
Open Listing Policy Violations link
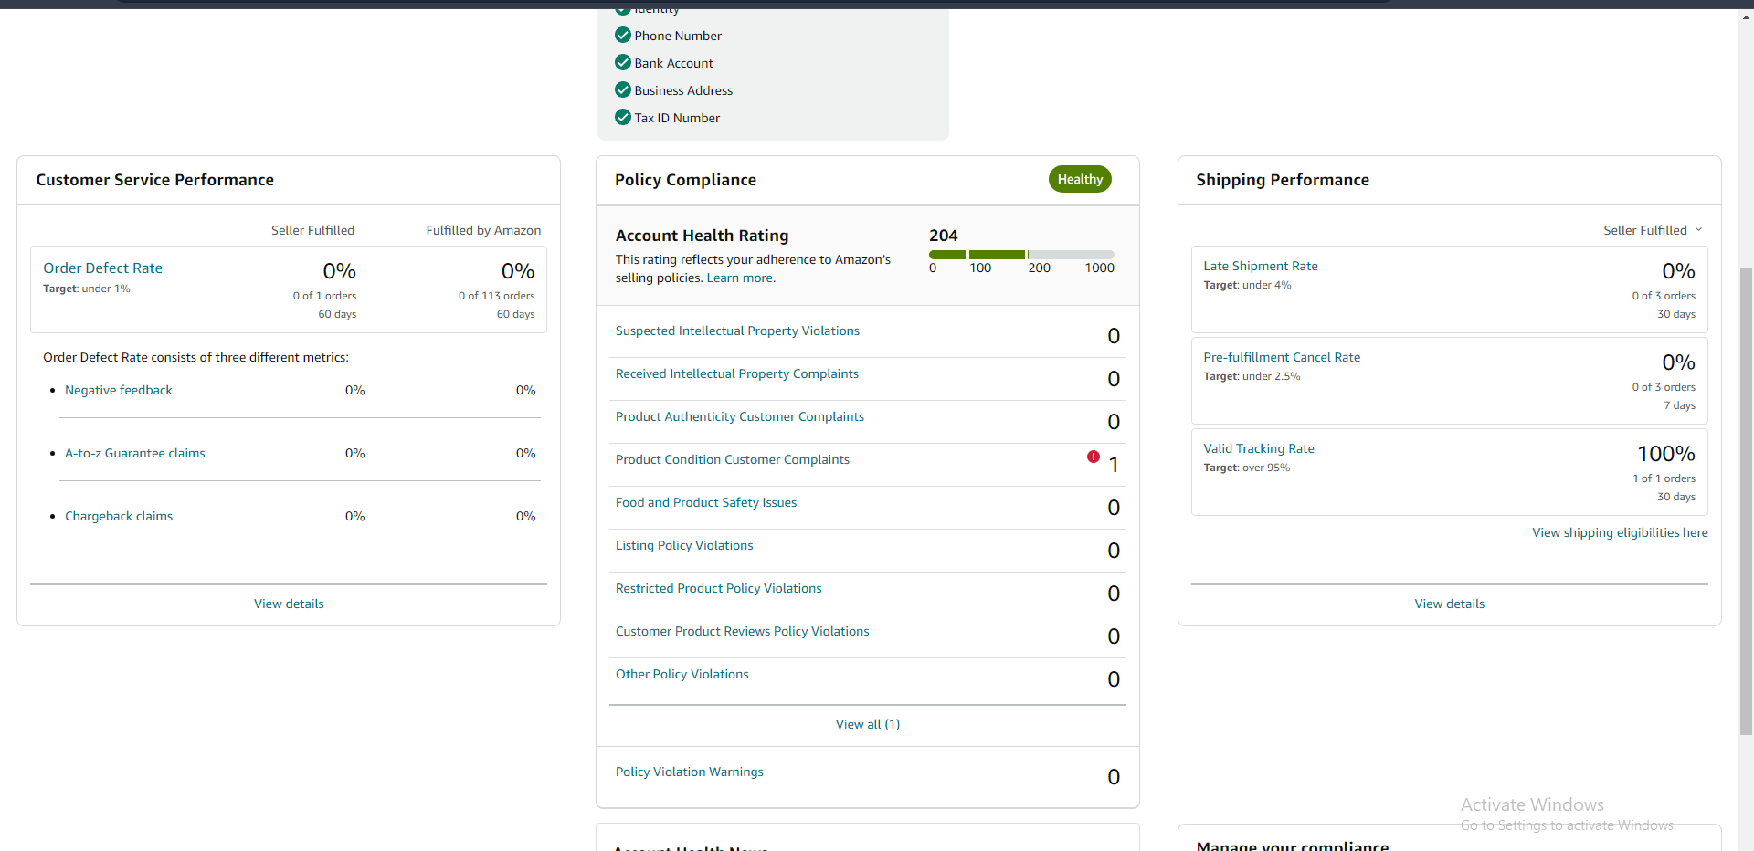coord(684,545)
